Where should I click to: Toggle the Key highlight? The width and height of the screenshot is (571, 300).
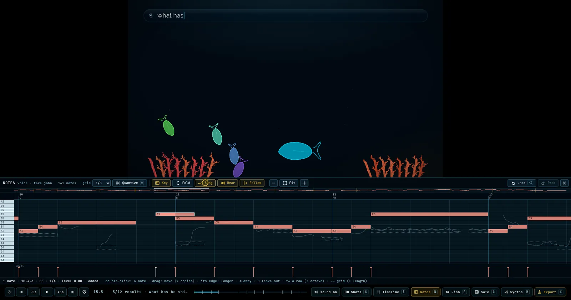pyautogui.click(x=161, y=183)
